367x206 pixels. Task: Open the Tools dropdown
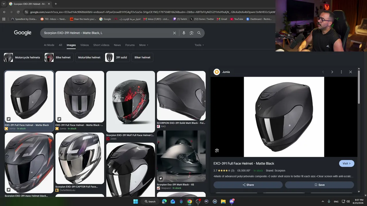(199, 45)
